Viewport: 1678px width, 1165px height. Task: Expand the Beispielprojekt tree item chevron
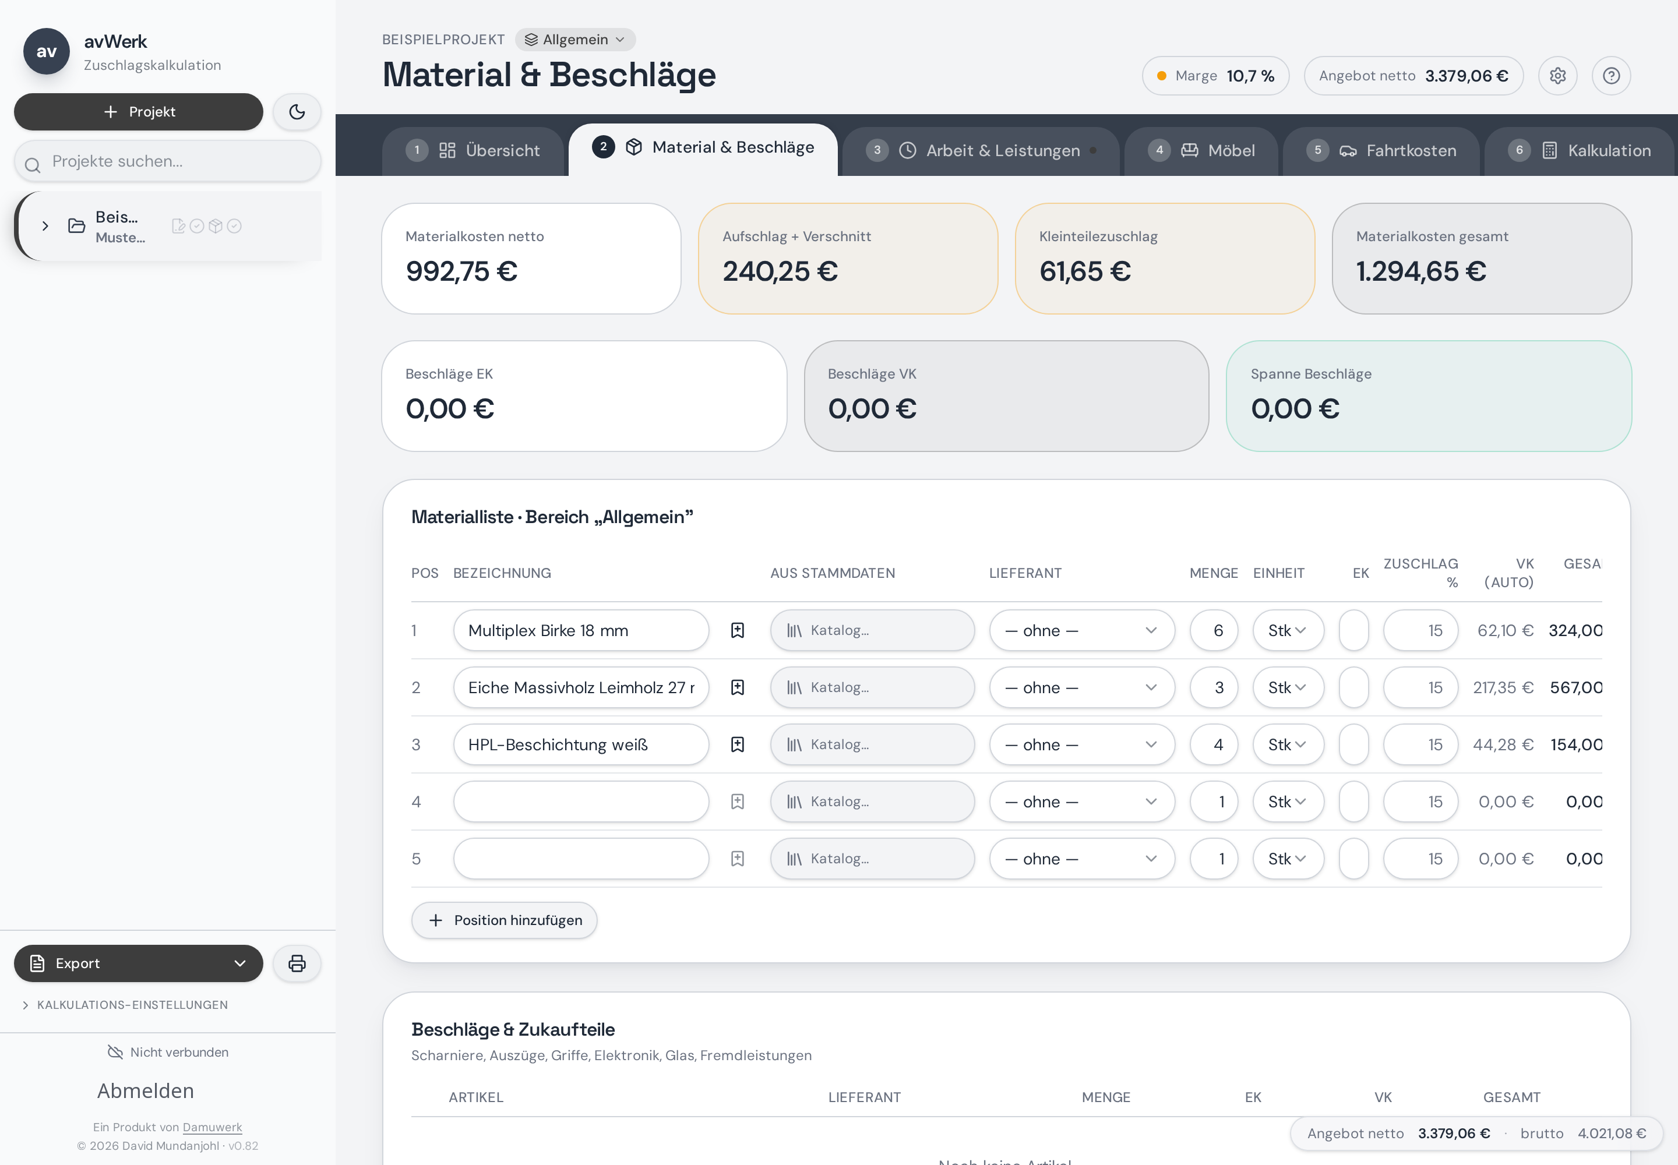coord(45,225)
